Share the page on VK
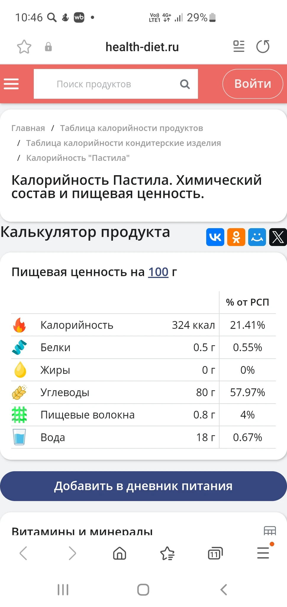The image size is (287, 607). tap(215, 237)
